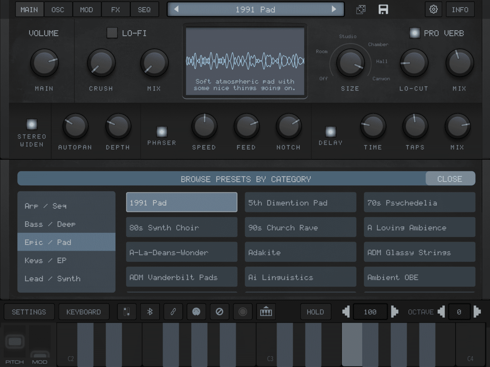
Task: Go to next preset arrow
Action: click(334, 9)
